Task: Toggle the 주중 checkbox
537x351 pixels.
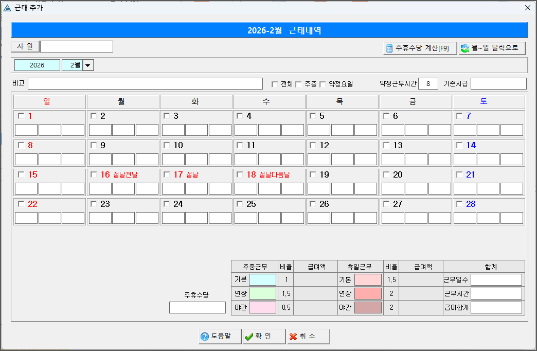Action: pos(298,84)
